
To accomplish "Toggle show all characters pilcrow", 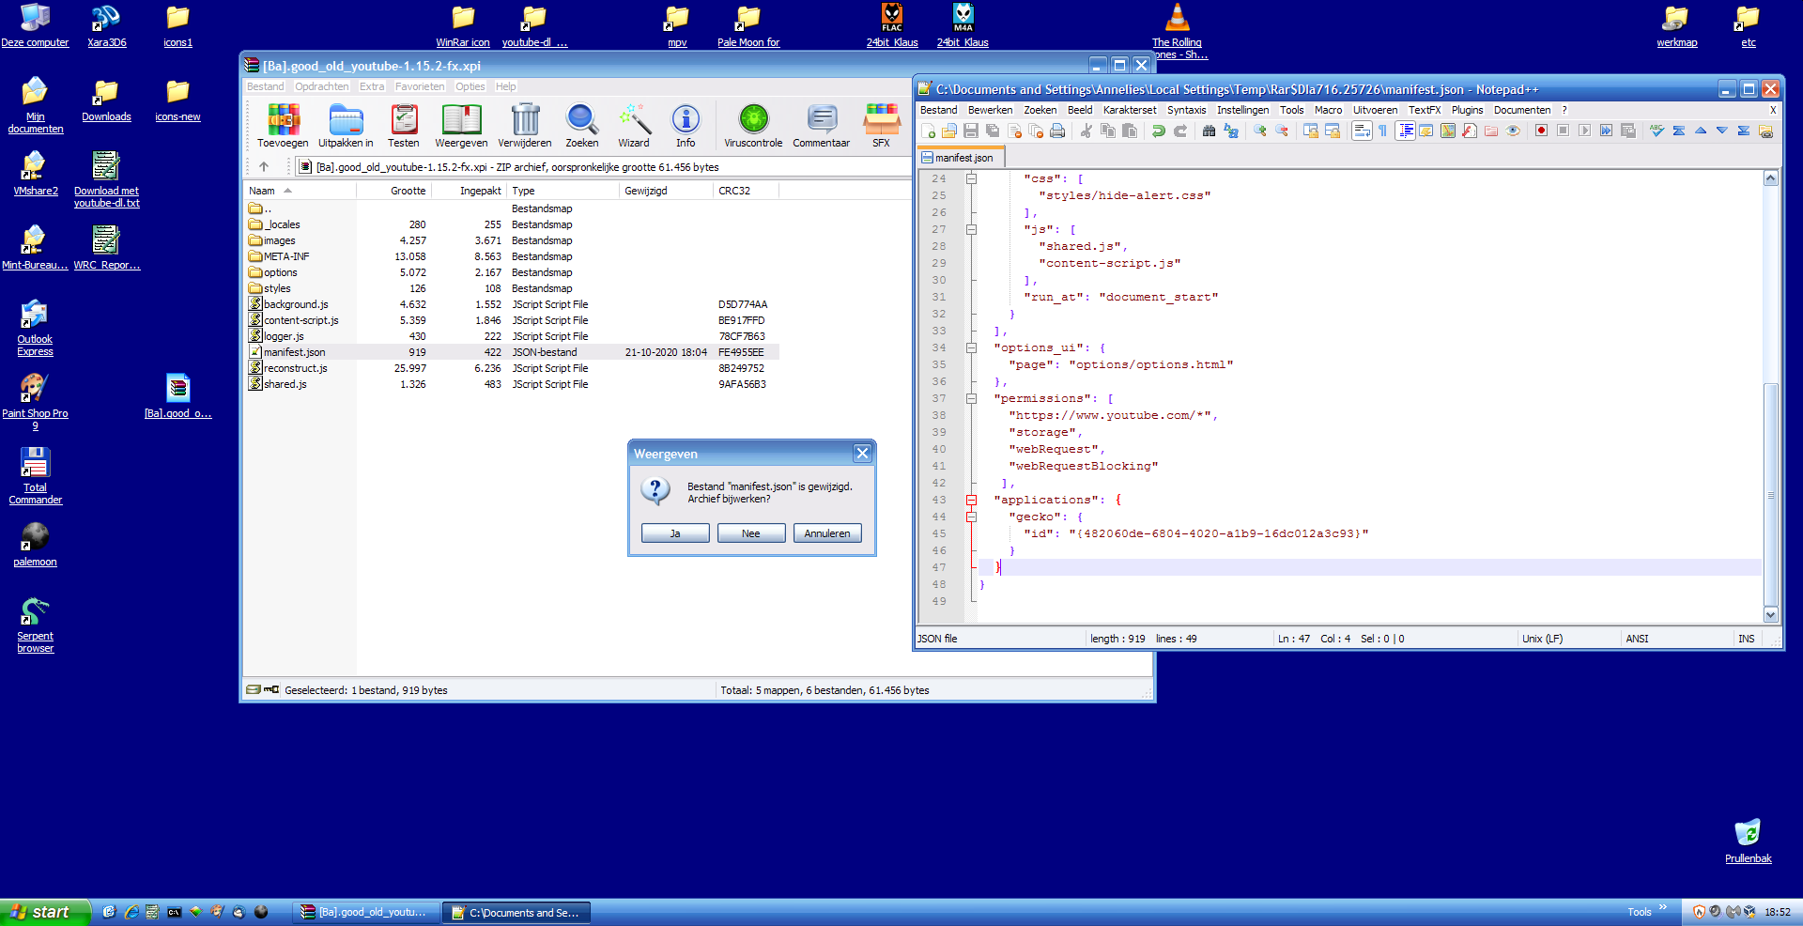I will pos(1382,131).
